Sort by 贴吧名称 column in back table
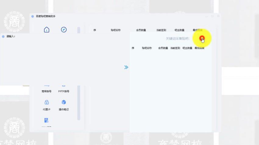This screenshot has width=259, height=145. click(x=115, y=30)
